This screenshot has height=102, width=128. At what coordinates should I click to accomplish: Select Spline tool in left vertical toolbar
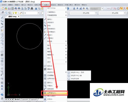point(2,27)
